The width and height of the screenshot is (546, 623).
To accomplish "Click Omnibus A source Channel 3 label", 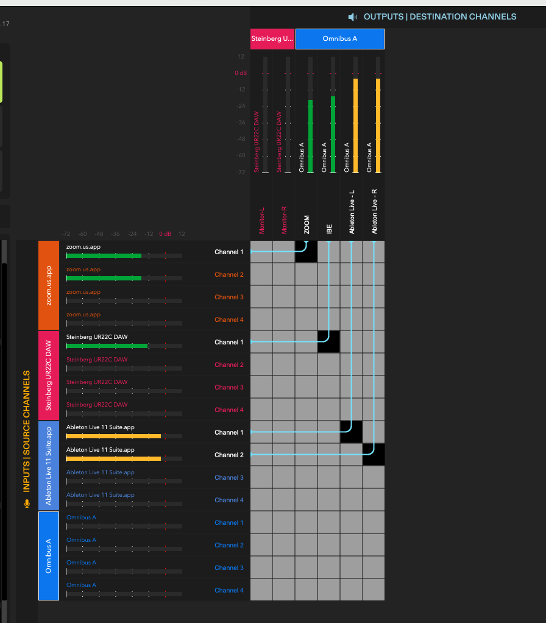I will tap(229, 568).
